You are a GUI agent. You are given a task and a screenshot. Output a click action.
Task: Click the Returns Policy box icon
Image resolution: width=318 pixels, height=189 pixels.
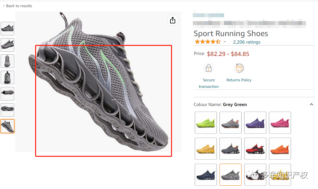pyautogui.click(x=239, y=68)
